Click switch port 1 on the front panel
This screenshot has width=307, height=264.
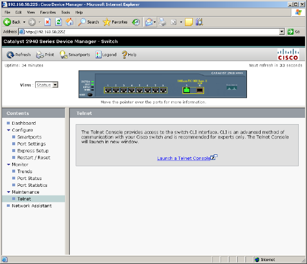tap(108, 90)
